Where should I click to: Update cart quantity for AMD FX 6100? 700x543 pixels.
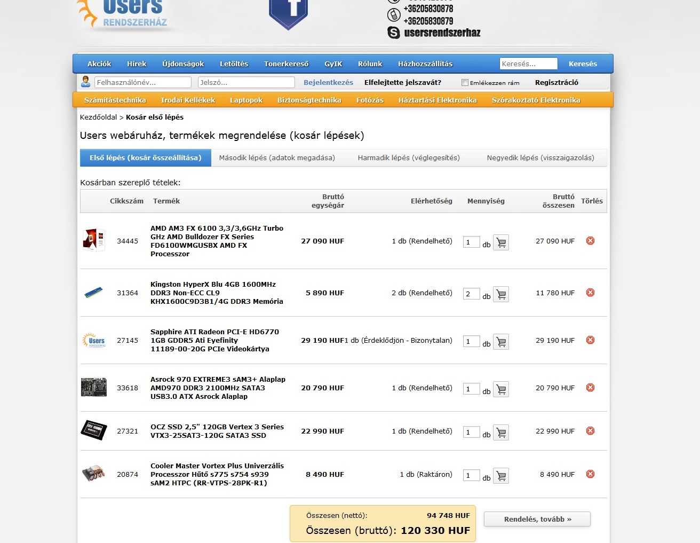click(501, 243)
